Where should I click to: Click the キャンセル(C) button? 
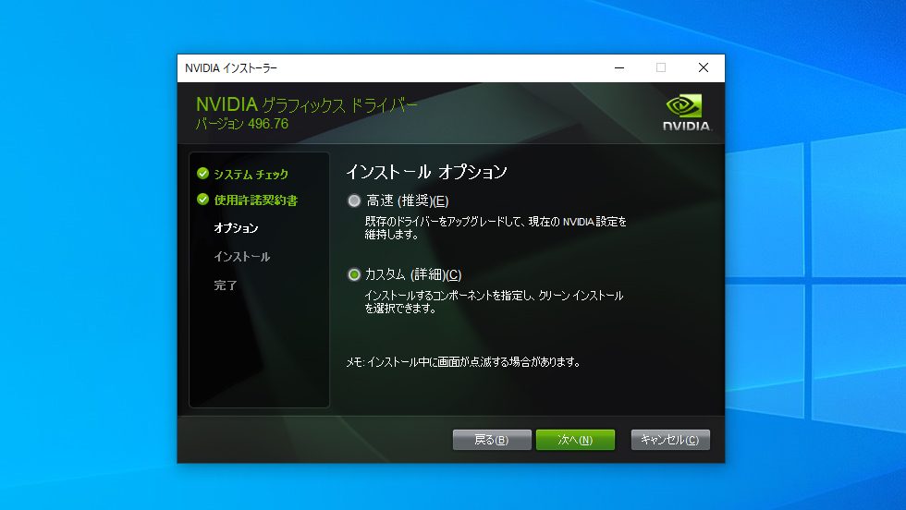(670, 440)
